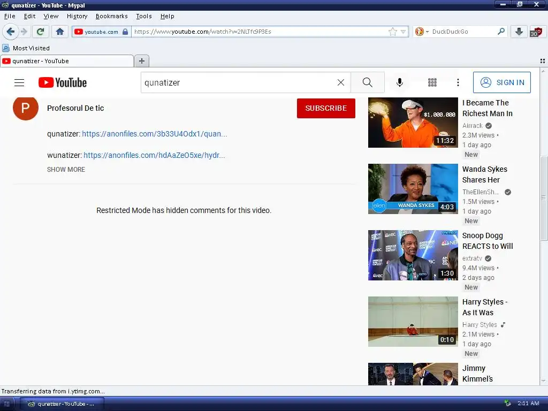548x411 pixels.
Task: Click the Windows Start button in the taskbar
Action: point(6,404)
